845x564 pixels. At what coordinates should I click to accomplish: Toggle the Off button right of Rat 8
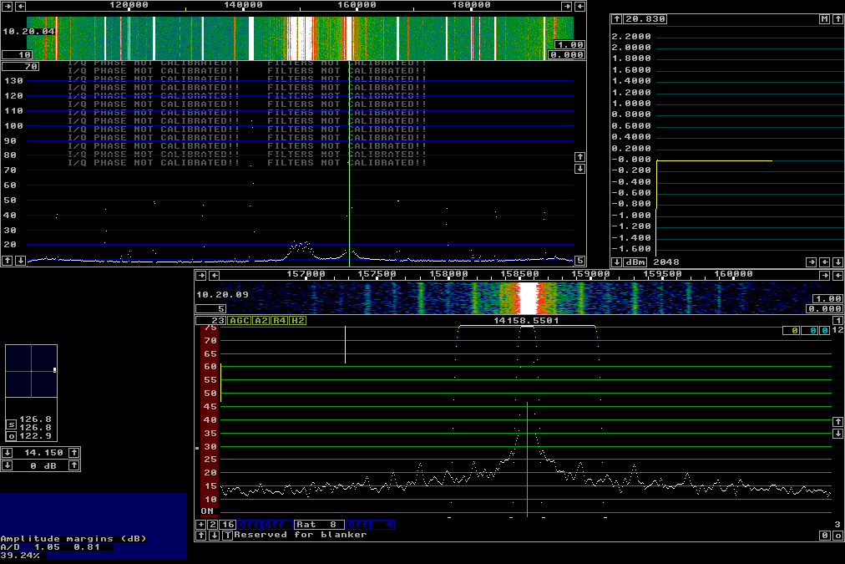[x=357, y=525]
